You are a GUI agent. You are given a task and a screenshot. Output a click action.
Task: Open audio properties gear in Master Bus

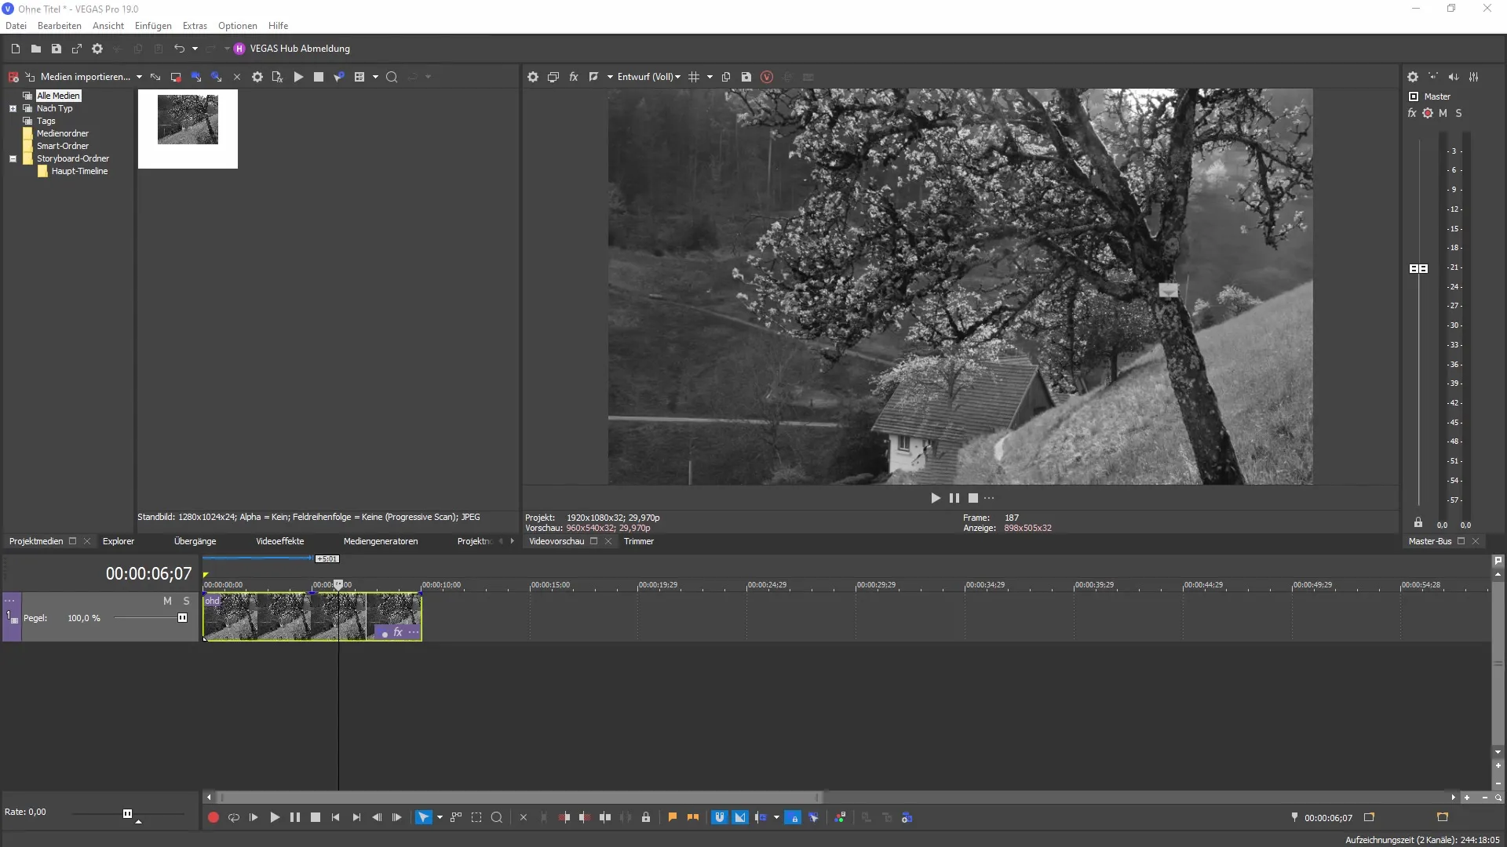point(1413,77)
